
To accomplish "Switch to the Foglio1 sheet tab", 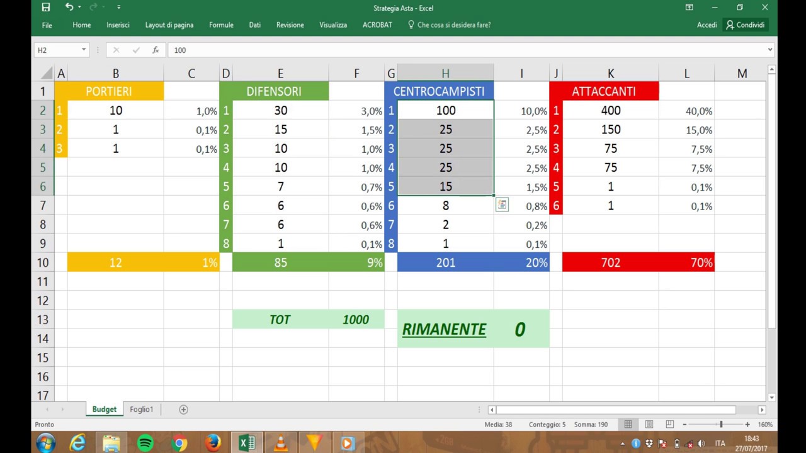I will [141, 409].
